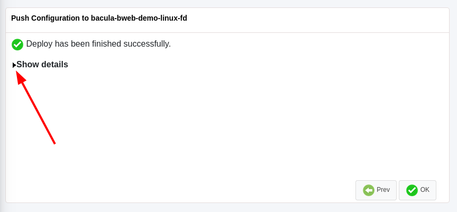
Task: Click the Show details label text
Action: point(42,65)
